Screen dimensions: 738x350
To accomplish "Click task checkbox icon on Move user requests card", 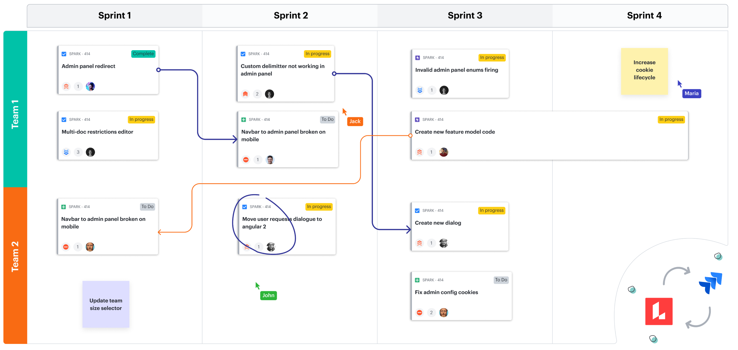I will (245, 207).
